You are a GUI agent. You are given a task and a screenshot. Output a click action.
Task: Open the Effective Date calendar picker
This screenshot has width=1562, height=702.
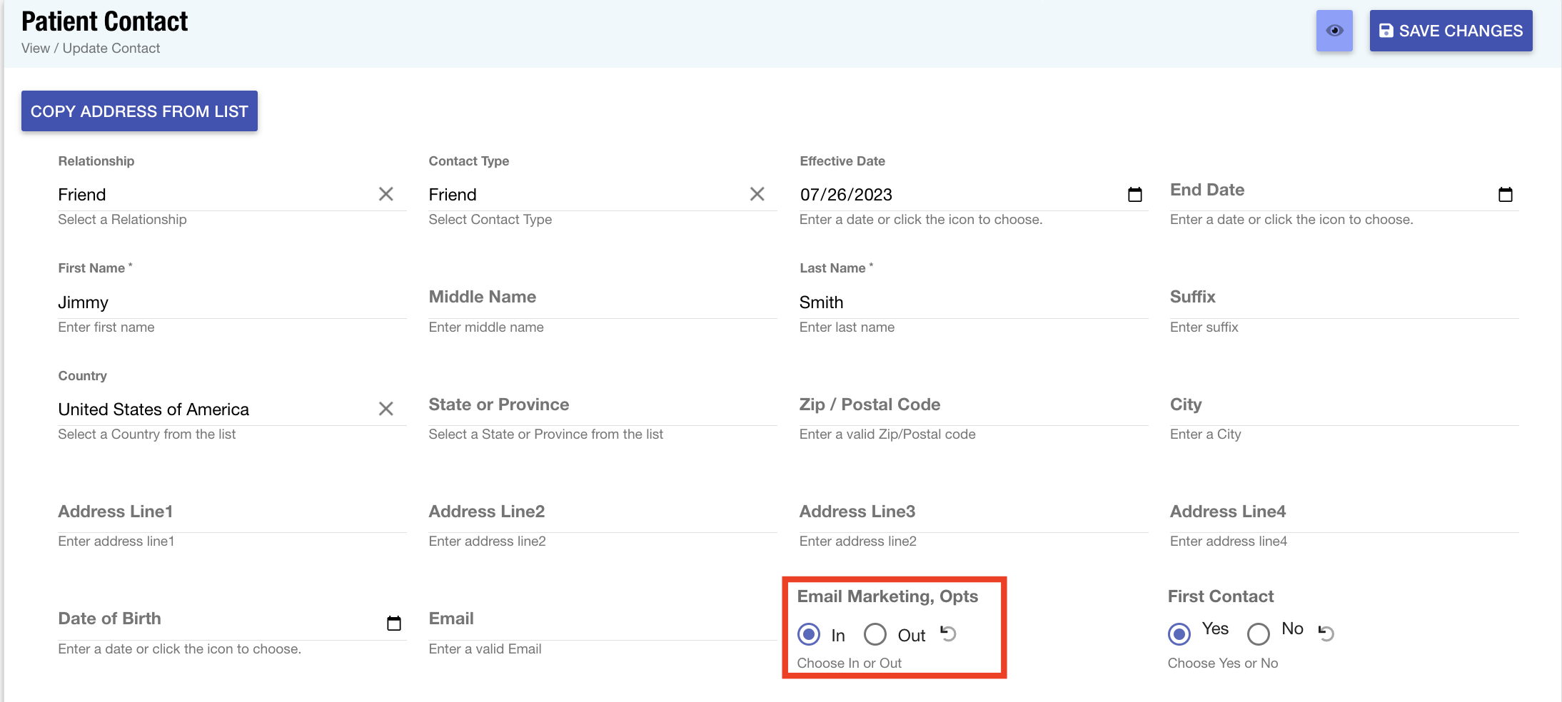(x=1135, y=193)
